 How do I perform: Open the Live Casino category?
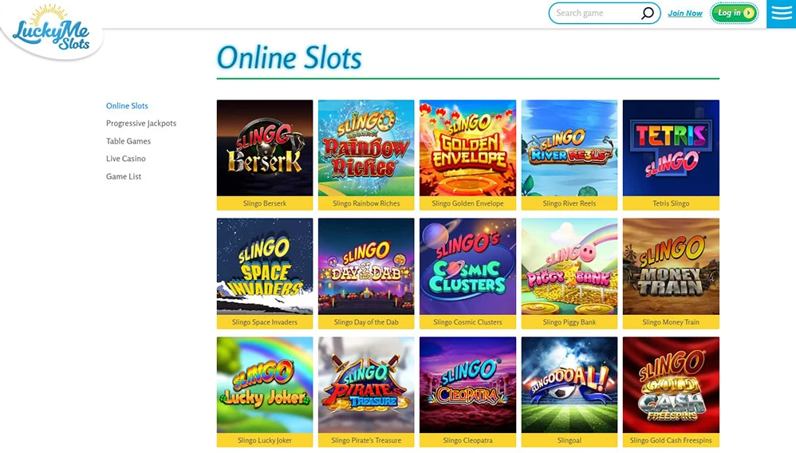click(126, 159)
